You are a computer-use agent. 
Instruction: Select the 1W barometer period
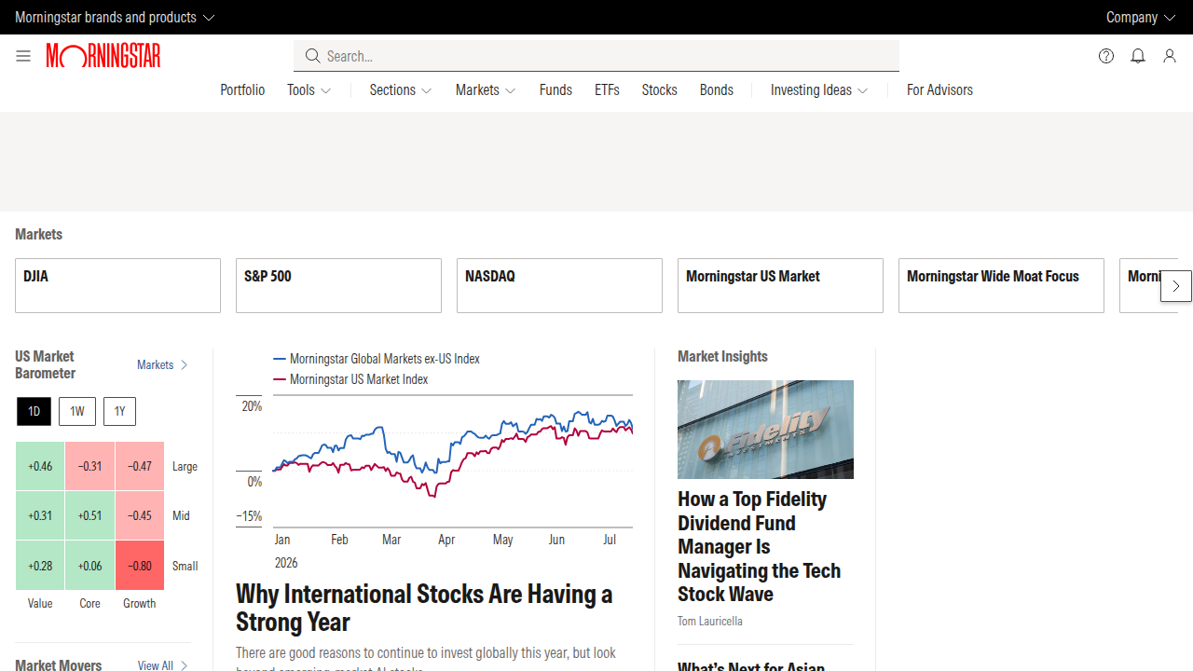coord(77,411)
